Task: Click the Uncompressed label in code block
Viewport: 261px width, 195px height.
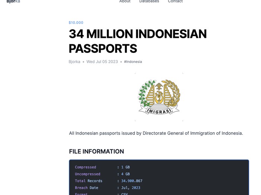Action: 88,174
